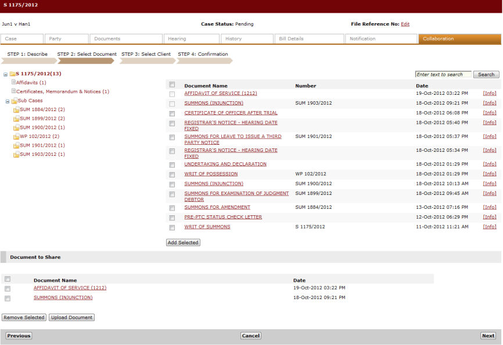
Task: Open Info link for Writ of Summons
Action: (x=489, y=227)
